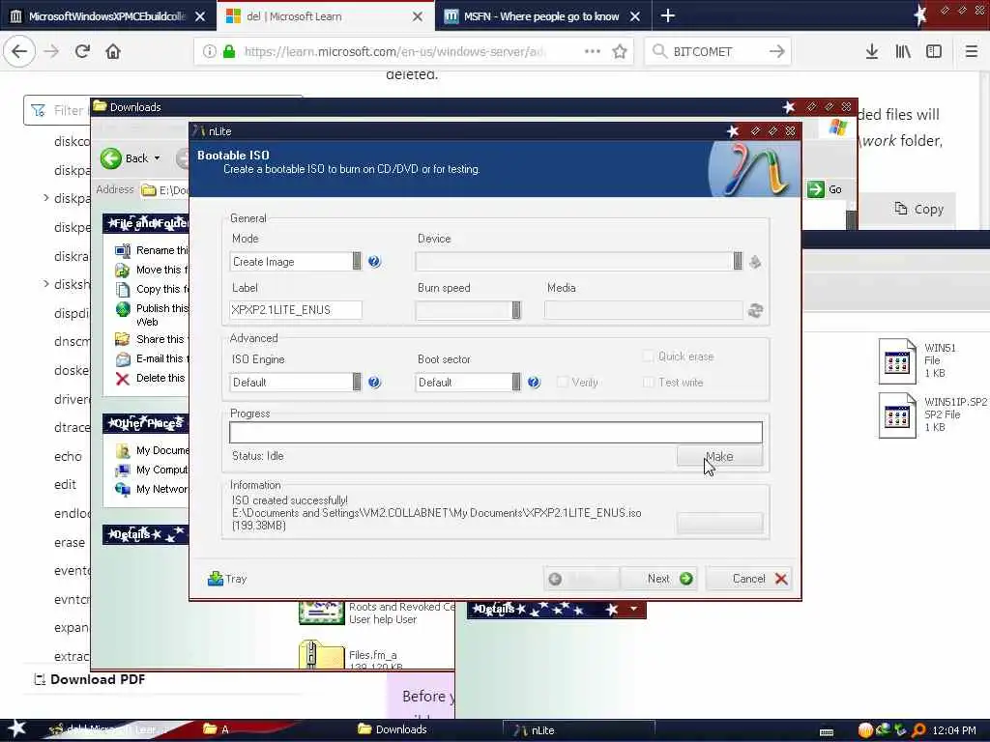The height and width of the screenshot is (742, 990).
Task: Expand the Details panel in rear window
Action: [x=633, y=609]
